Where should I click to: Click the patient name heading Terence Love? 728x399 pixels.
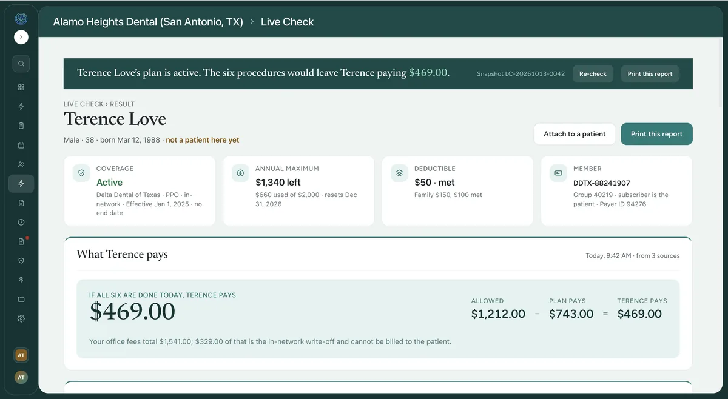coord(115,119)
